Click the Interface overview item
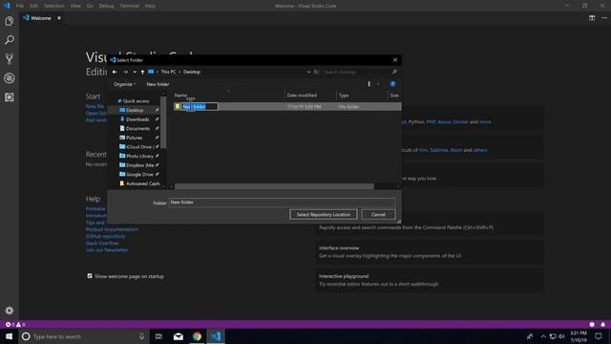 429,252
